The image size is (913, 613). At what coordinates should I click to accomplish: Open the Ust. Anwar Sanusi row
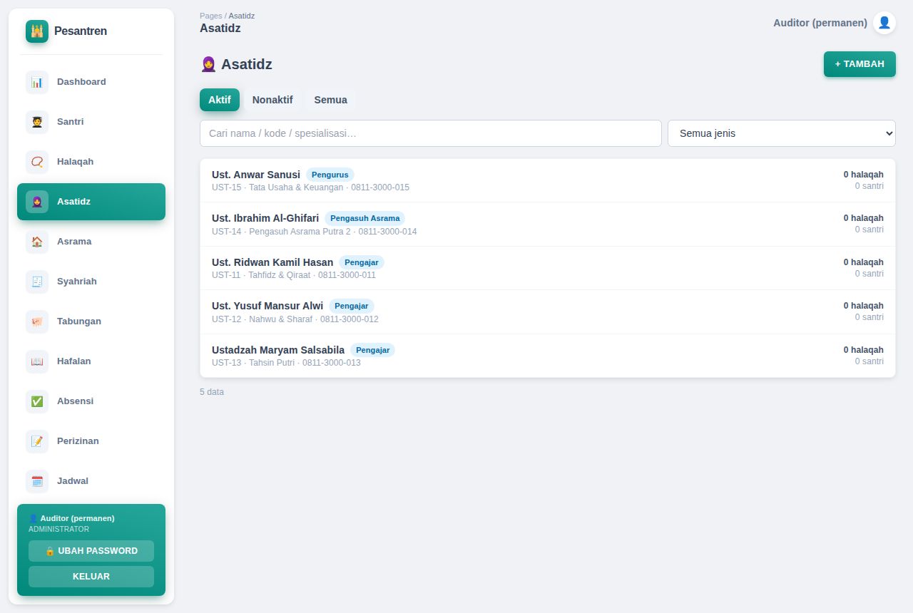click(x=548, y=180)
